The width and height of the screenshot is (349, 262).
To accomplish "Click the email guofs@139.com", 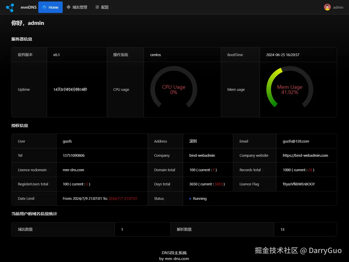I will click(296, 141).
